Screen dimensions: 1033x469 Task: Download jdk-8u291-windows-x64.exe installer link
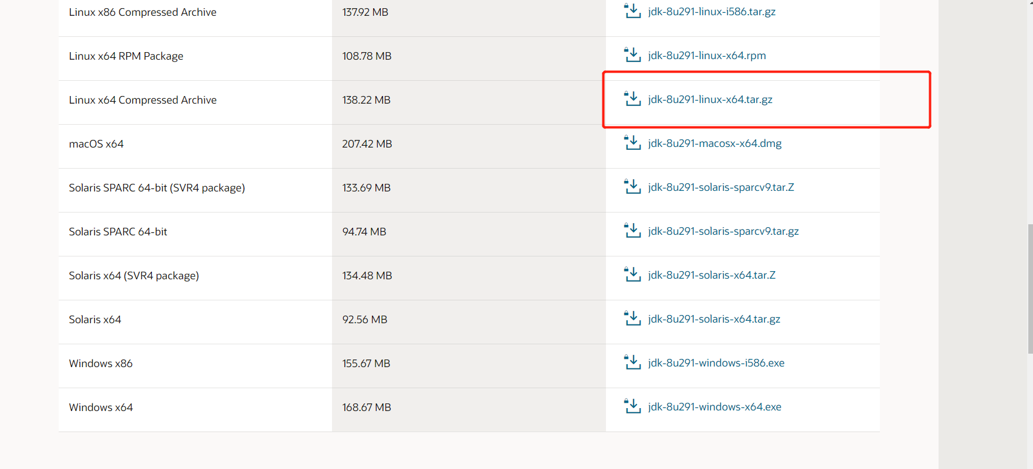click(714, 407)
